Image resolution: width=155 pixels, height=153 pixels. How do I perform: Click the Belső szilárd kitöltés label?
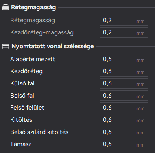[x=39, y=132]
